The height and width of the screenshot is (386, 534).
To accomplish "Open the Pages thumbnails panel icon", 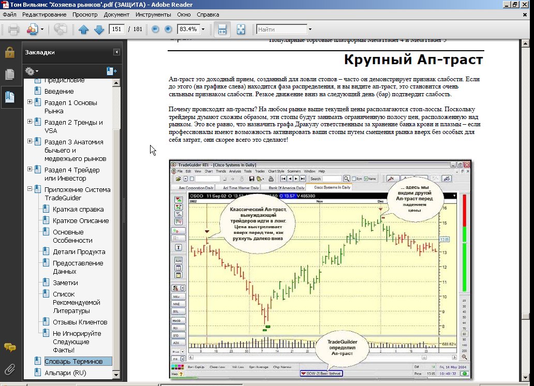I will click(x=9, y=75).
